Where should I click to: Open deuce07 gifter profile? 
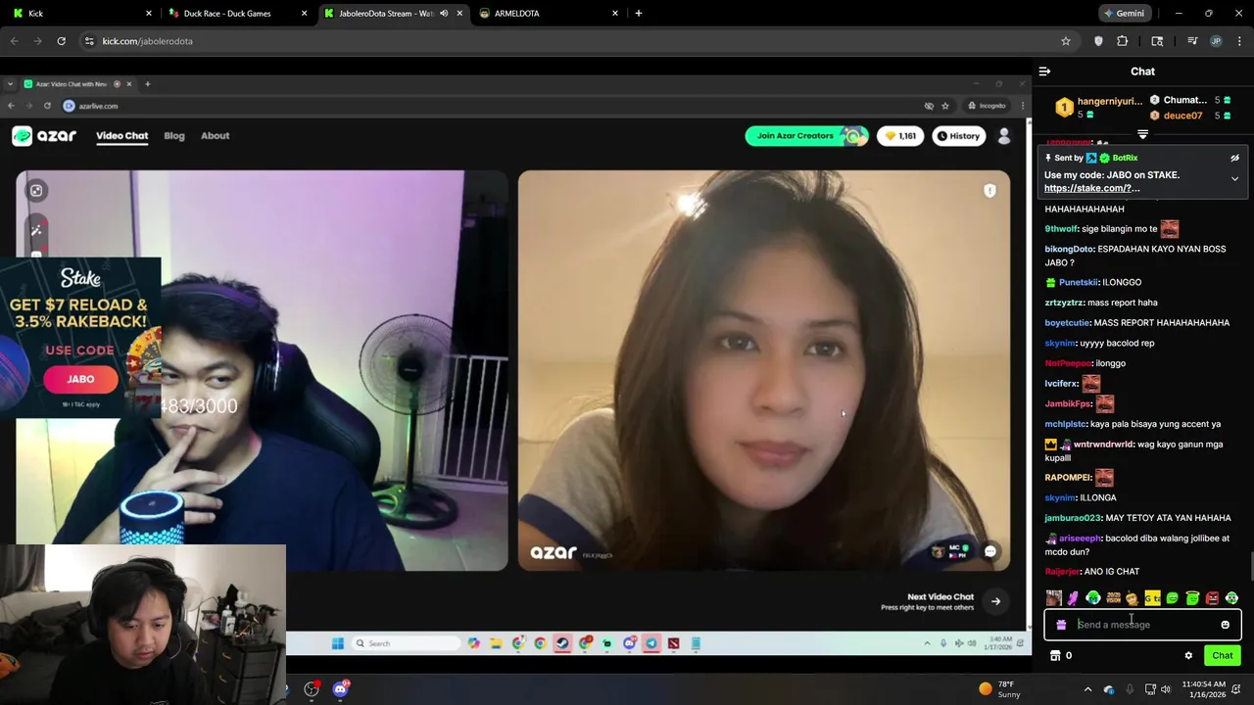click(x=1182, y=116)
